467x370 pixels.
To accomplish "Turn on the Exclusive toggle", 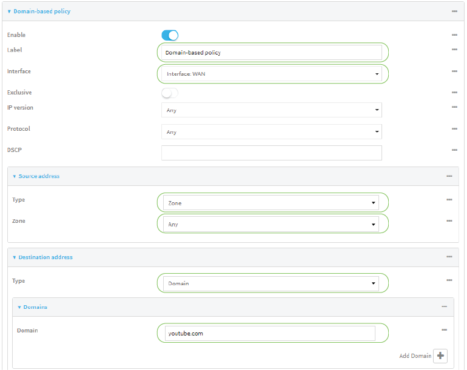I will (170, 93).
